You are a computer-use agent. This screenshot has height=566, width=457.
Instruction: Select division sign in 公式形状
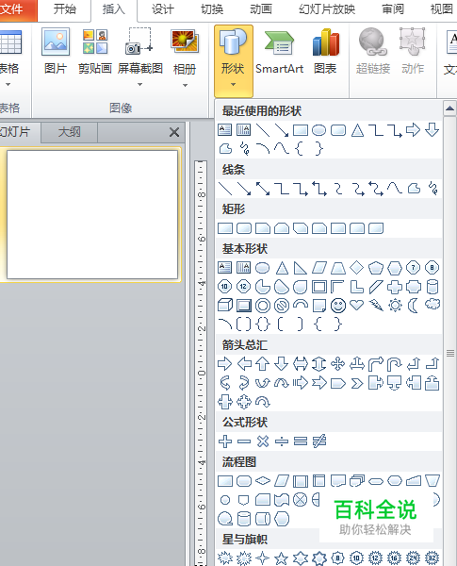(x=282, y=441)
